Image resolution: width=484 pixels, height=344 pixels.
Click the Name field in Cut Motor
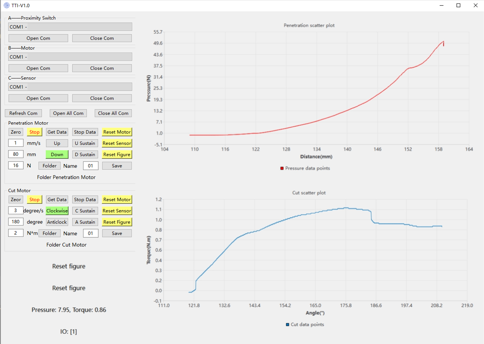coord(91,233)
